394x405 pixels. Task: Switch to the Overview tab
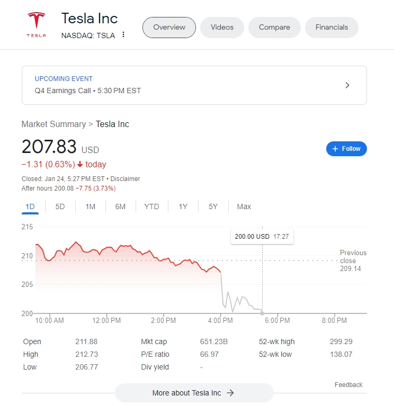pos(169,28)
